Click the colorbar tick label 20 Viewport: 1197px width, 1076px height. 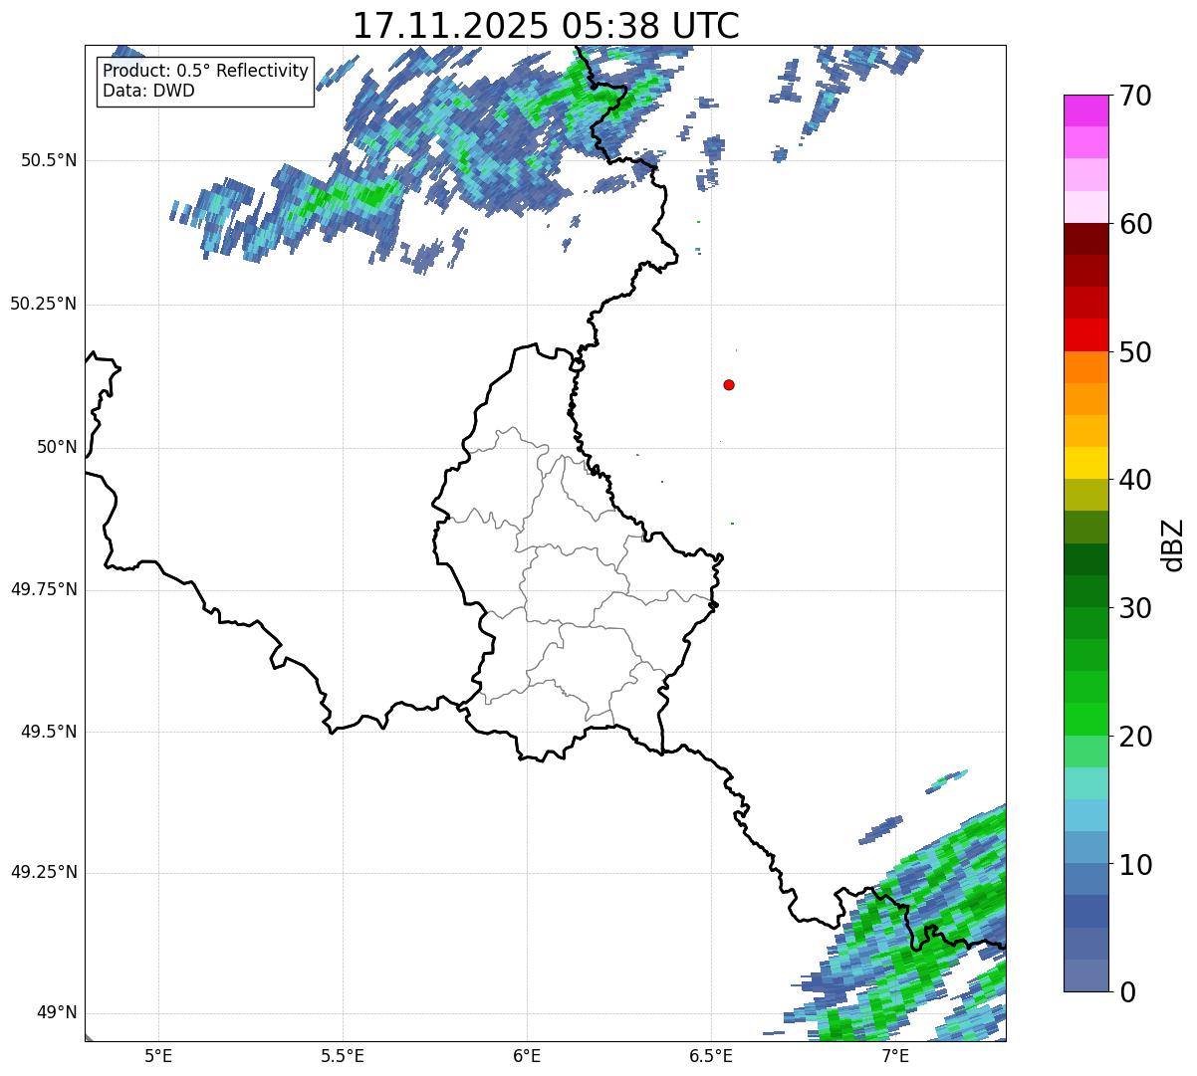point(1135,737)
